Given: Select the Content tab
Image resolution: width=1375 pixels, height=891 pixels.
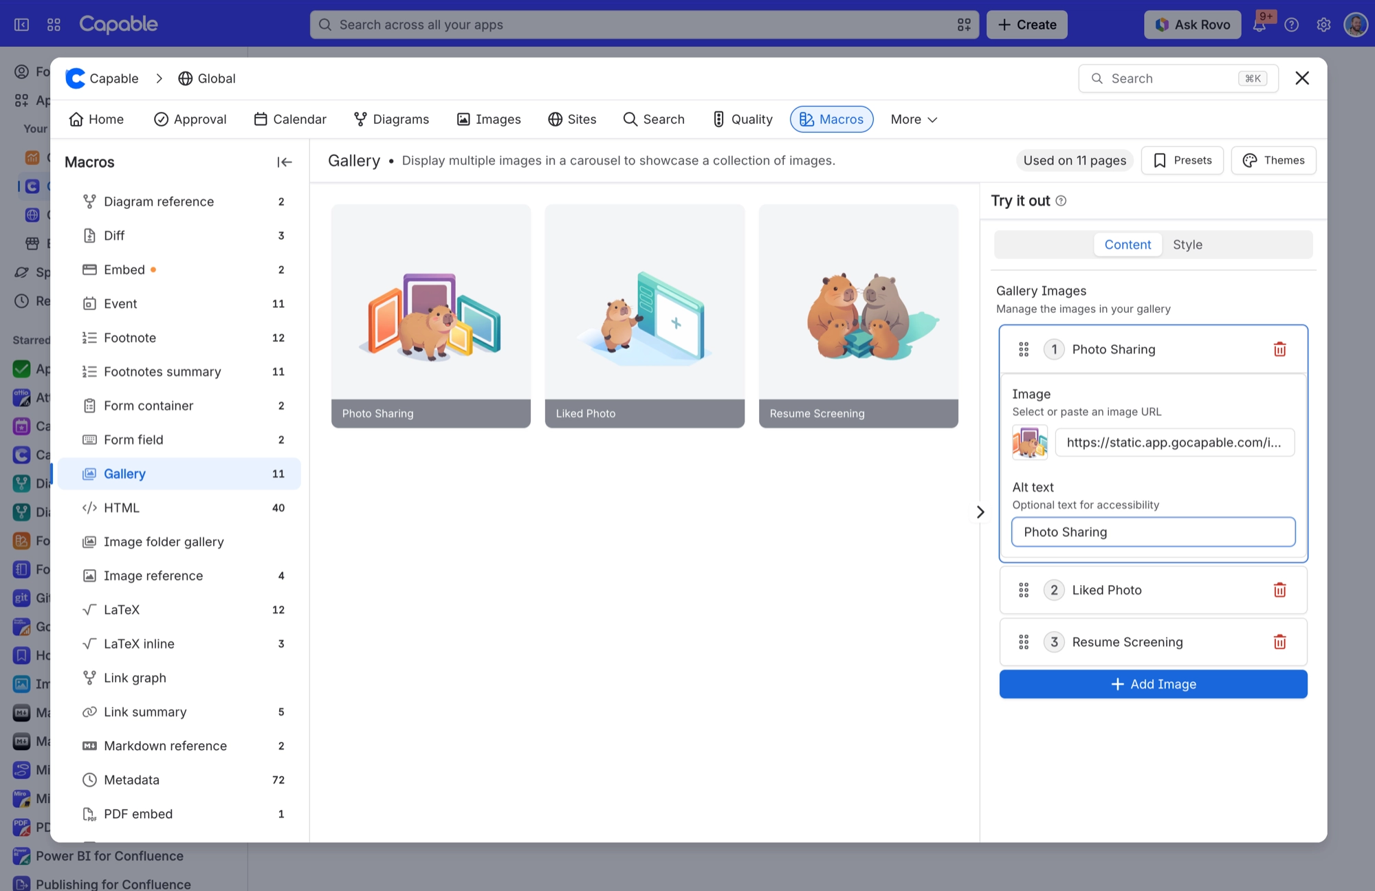Looking at the screenshot, I should pos(1127,245).
